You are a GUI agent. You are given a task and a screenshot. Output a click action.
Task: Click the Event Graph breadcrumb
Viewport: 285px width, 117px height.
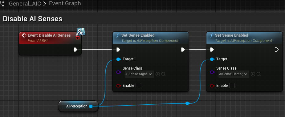pyautogui.click(x=65, y=3)
